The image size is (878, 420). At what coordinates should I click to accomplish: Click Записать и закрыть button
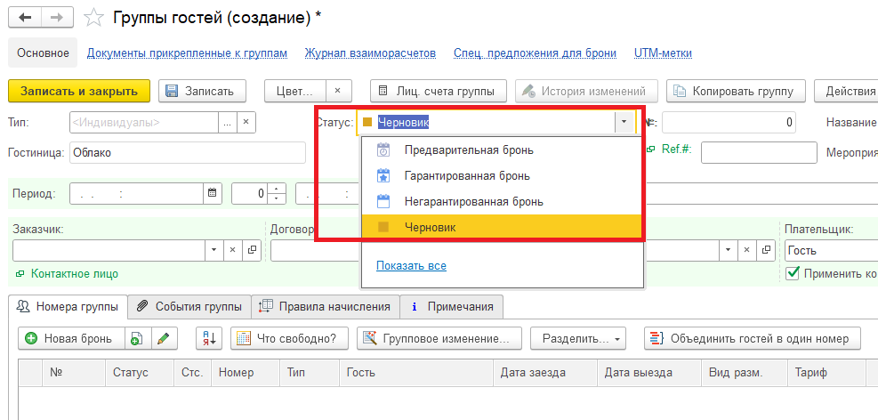pyautogui.click(x=79, y=92)
